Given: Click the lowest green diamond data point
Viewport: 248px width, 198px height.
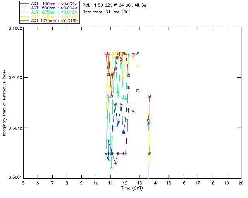Looking at the screenshot, I should 111,168.
